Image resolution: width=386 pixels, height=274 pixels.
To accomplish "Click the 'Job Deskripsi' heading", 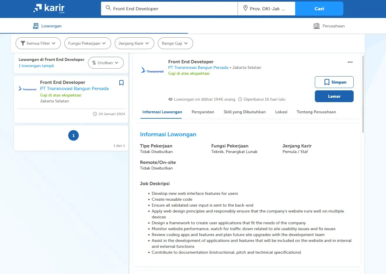I will 155,184.
